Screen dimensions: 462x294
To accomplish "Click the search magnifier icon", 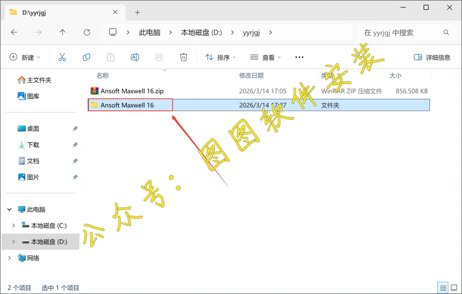I will click(446, 33).
